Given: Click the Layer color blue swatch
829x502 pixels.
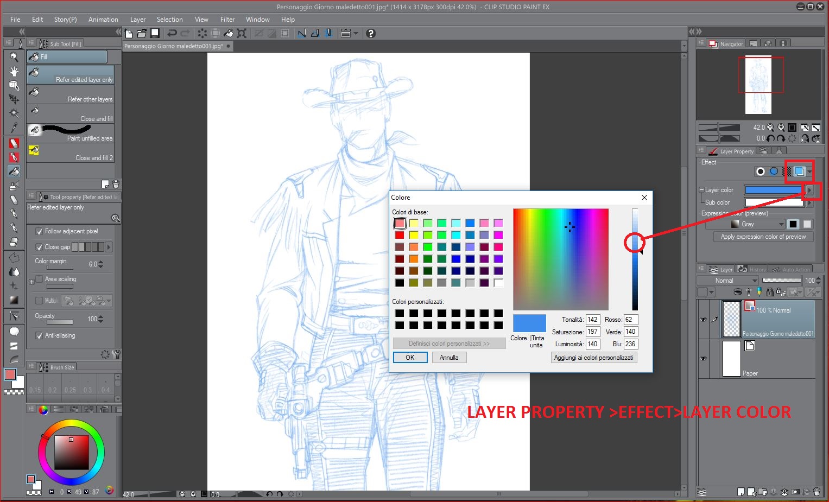Looking at the screenshot, I should point(773,190).
